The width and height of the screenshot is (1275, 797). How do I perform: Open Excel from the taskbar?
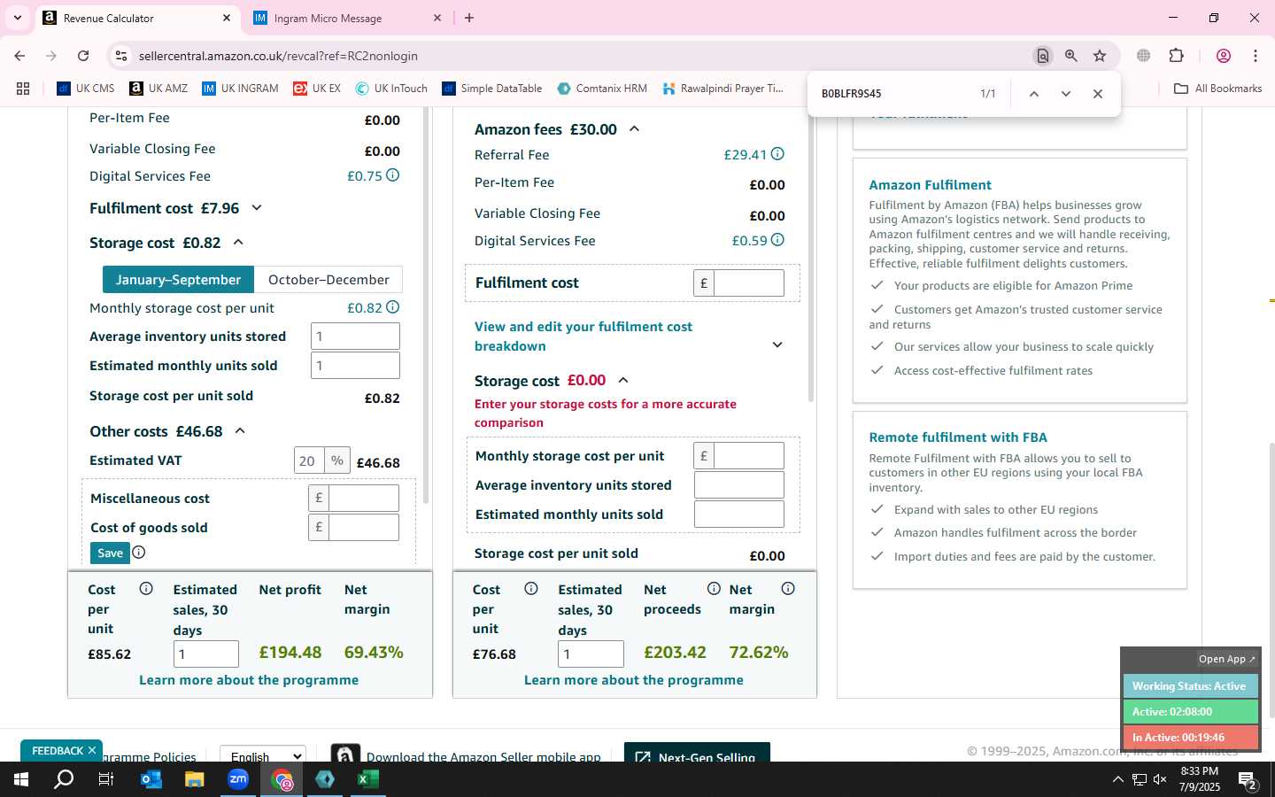coord(368,779)
